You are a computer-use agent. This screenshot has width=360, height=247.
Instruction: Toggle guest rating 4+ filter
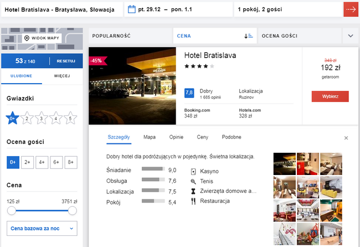42,162
